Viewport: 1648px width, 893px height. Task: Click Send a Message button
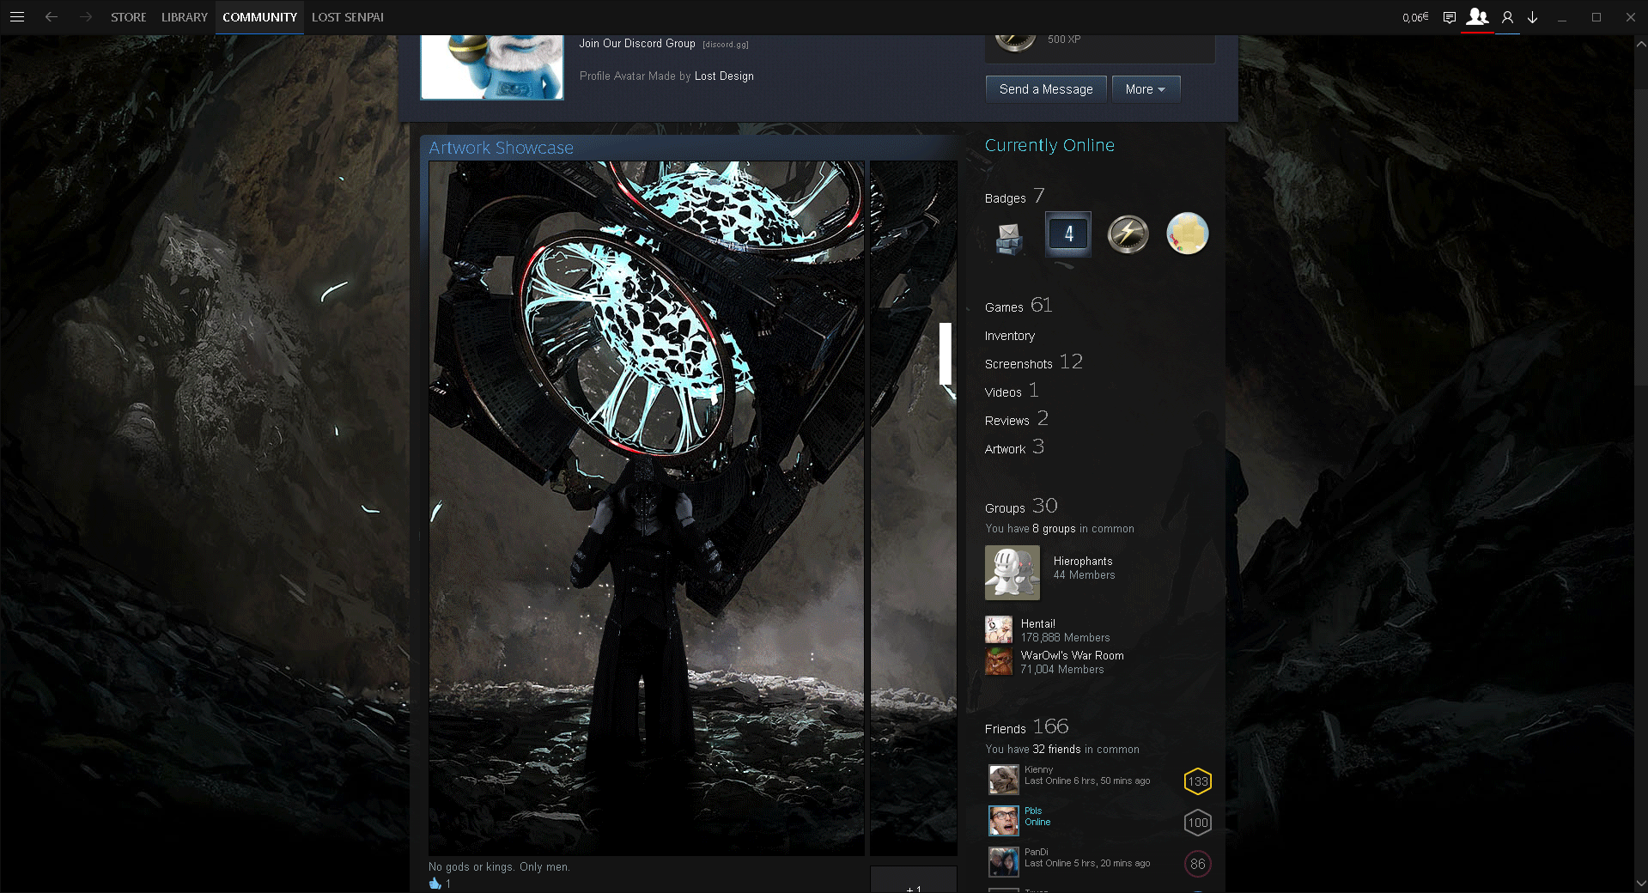pos(1046,89)
